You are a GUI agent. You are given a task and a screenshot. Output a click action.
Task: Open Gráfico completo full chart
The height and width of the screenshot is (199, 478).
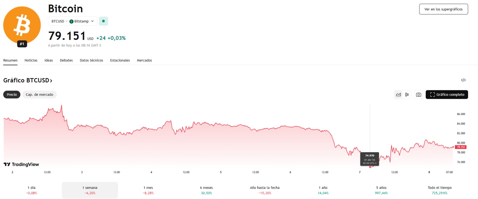447,95
